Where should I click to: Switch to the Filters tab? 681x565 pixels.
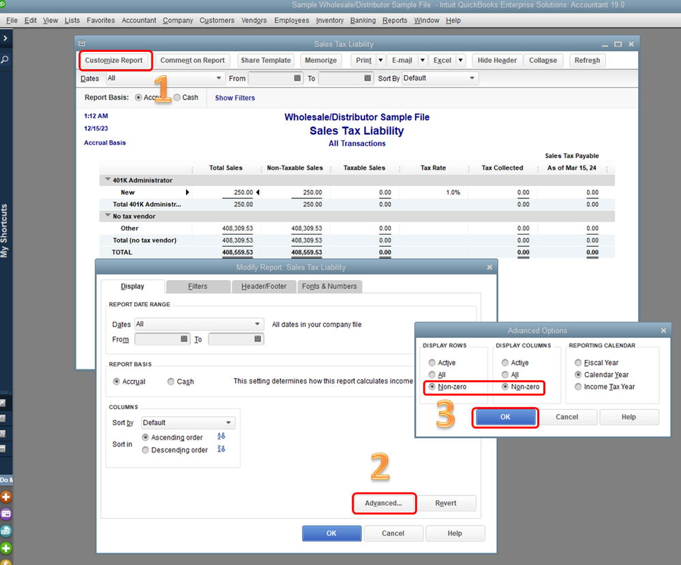pos(198,287)
